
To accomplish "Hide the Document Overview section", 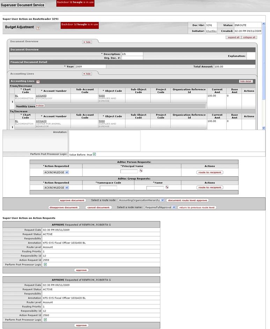I will pos(87,42).
